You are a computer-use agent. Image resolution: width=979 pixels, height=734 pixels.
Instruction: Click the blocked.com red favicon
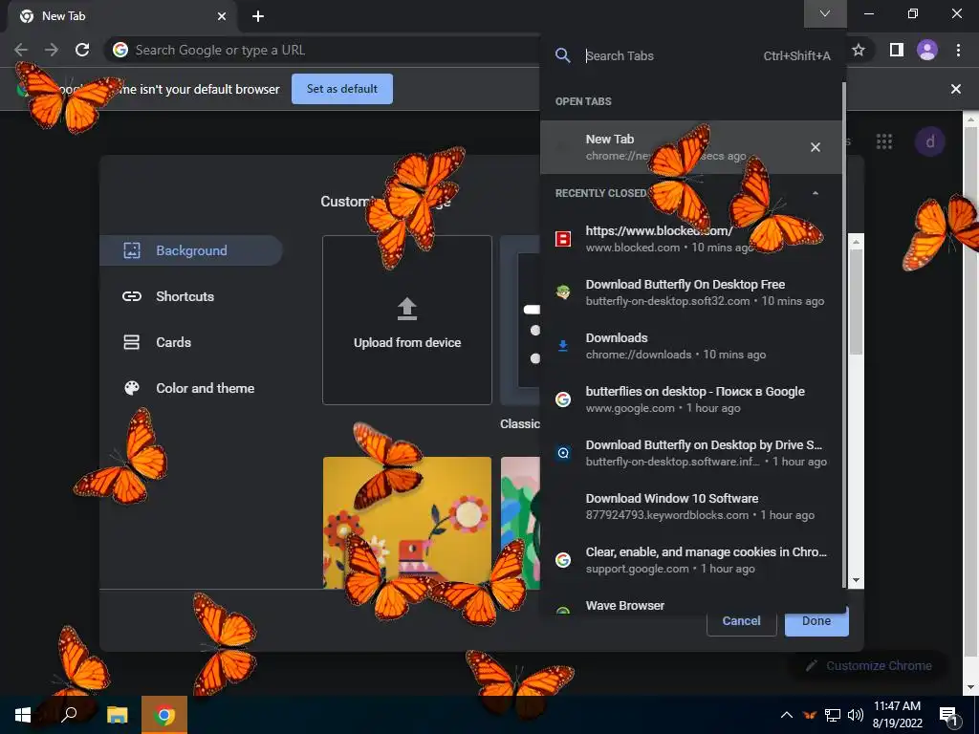[563, 238]
